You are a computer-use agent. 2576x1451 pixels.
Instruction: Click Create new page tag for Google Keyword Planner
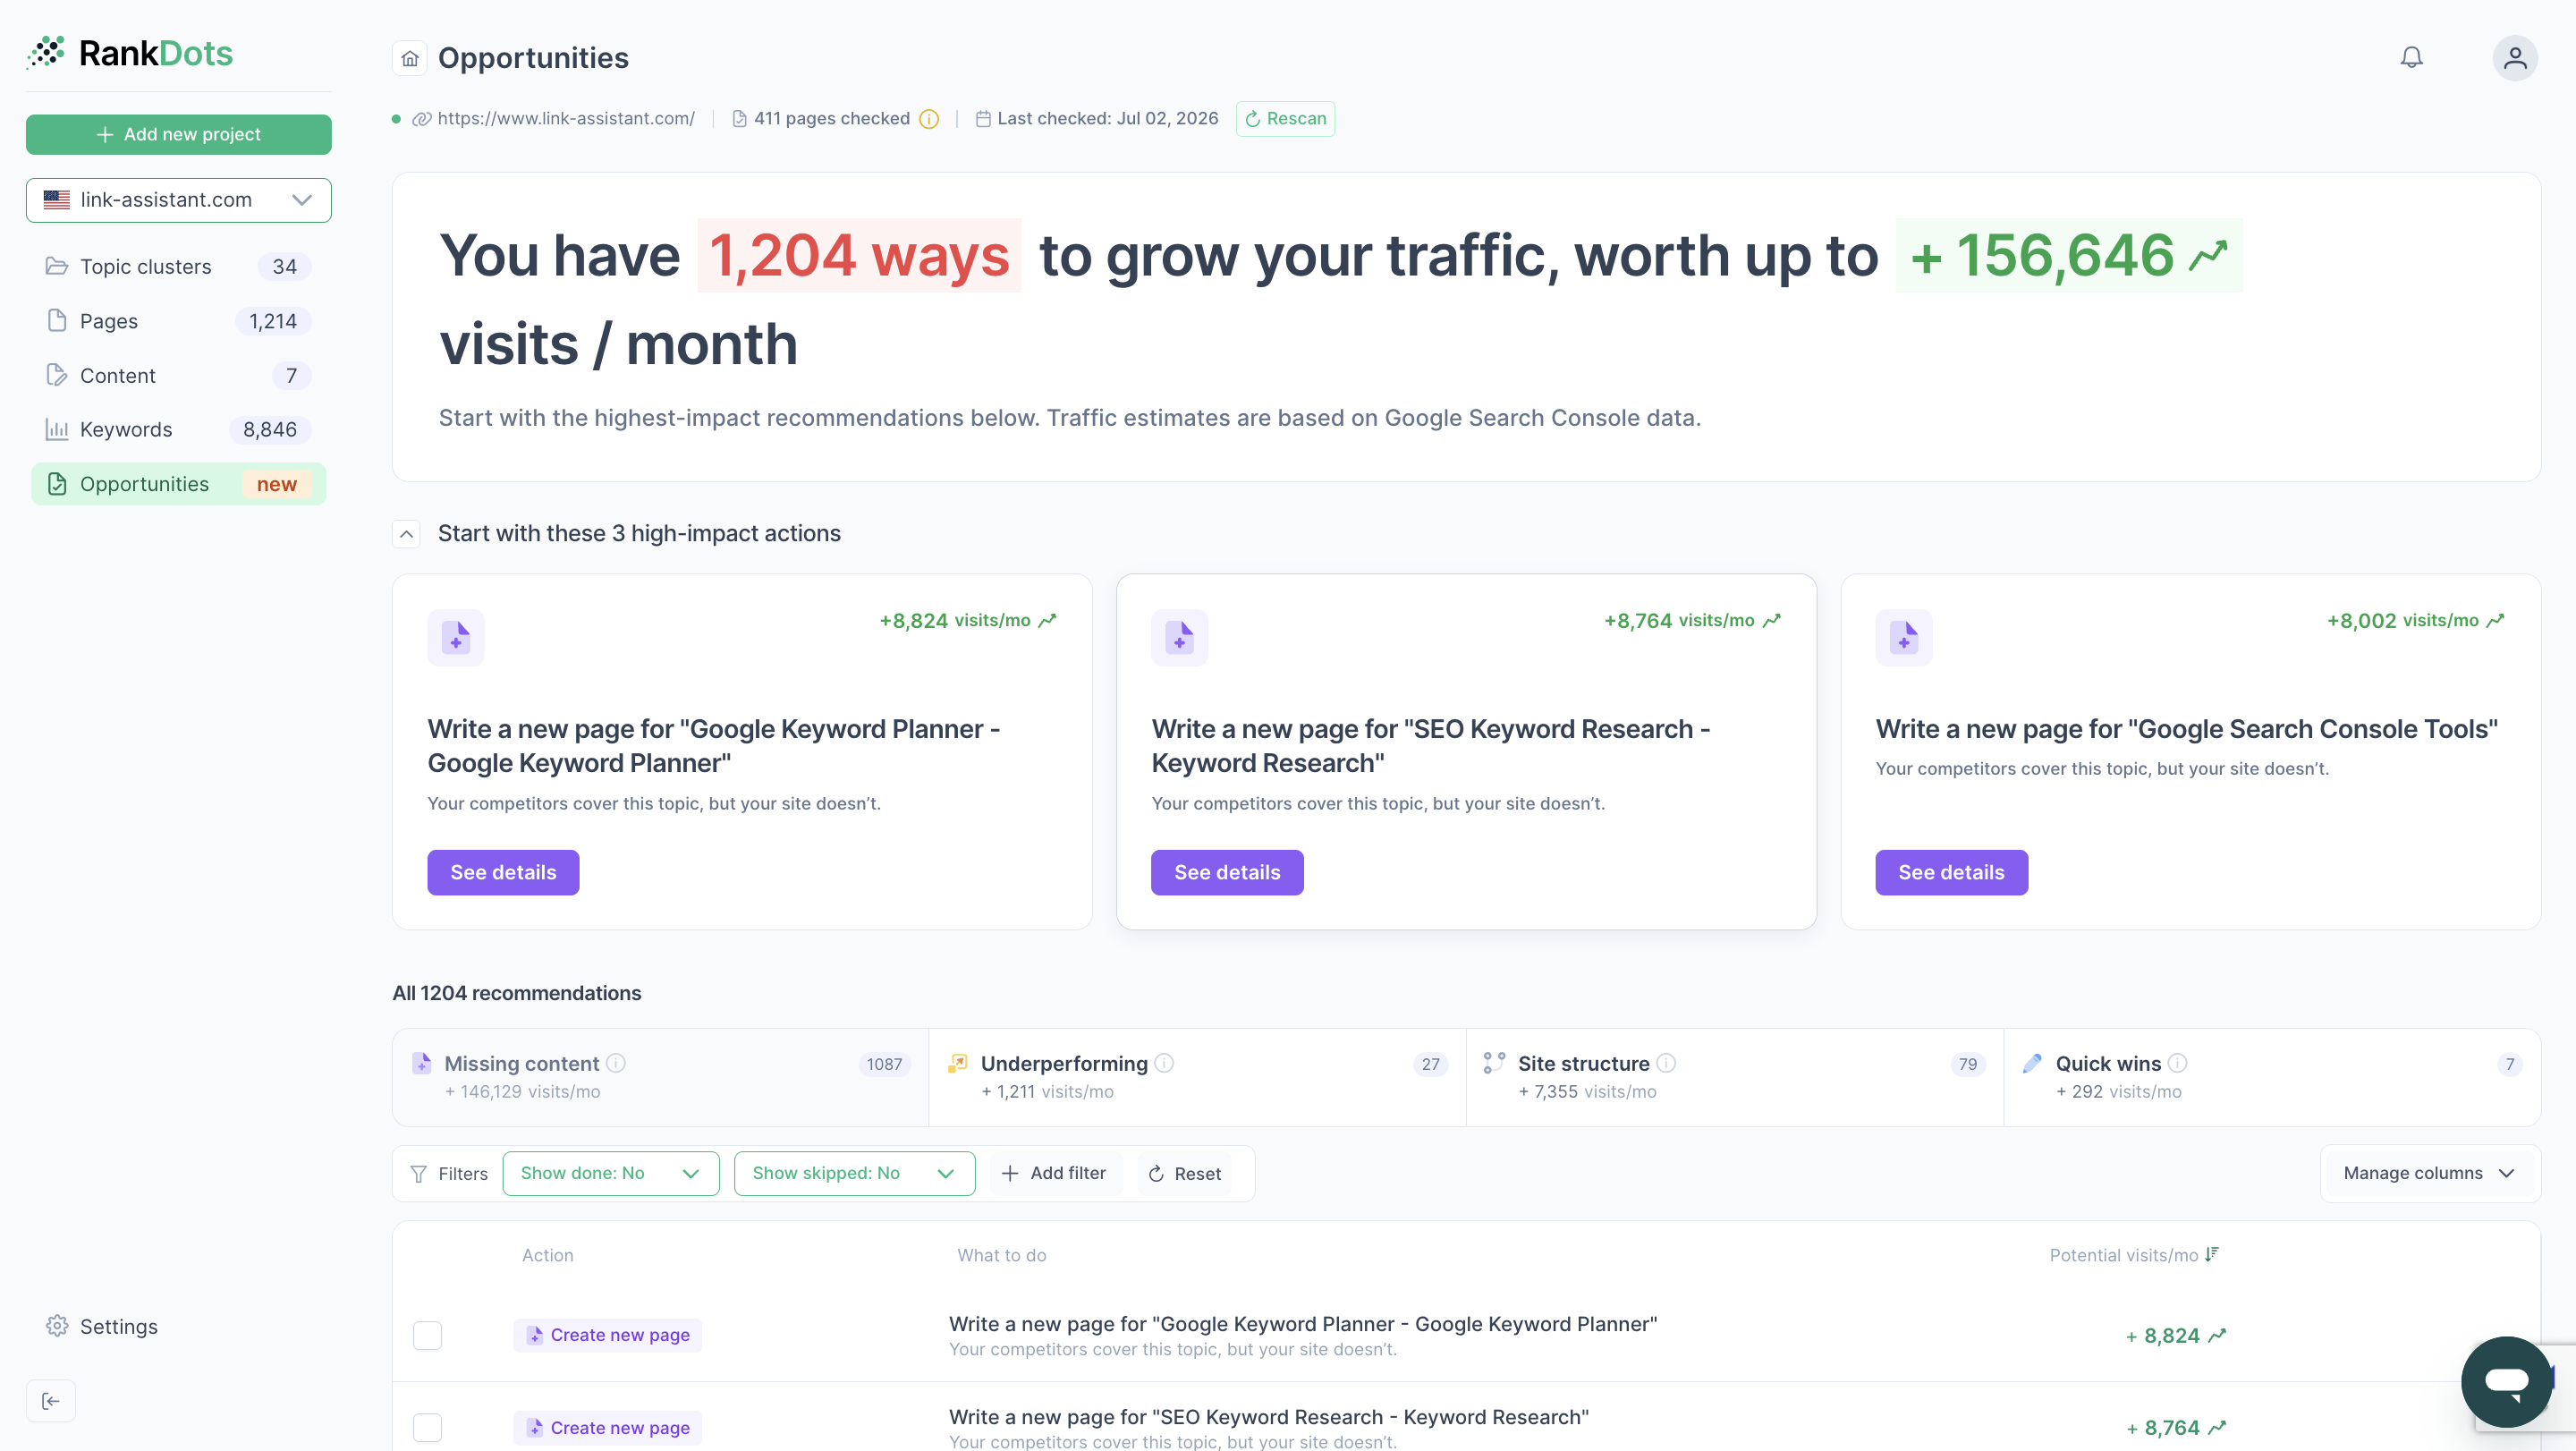pos(608,1335)
